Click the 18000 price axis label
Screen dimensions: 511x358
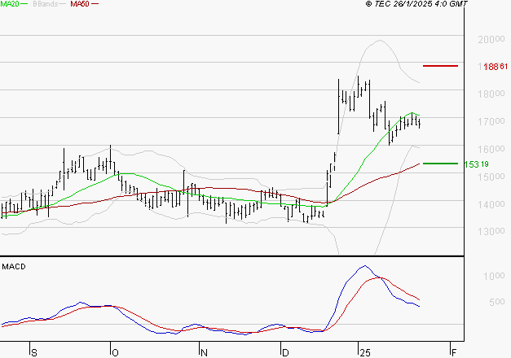pos(491,94)
